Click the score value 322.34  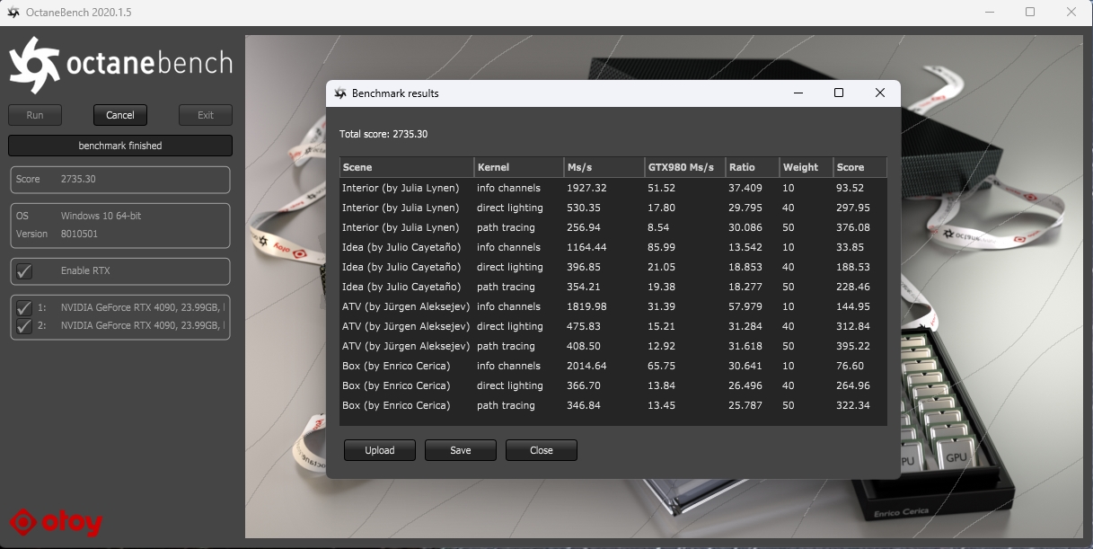(853, 405)
